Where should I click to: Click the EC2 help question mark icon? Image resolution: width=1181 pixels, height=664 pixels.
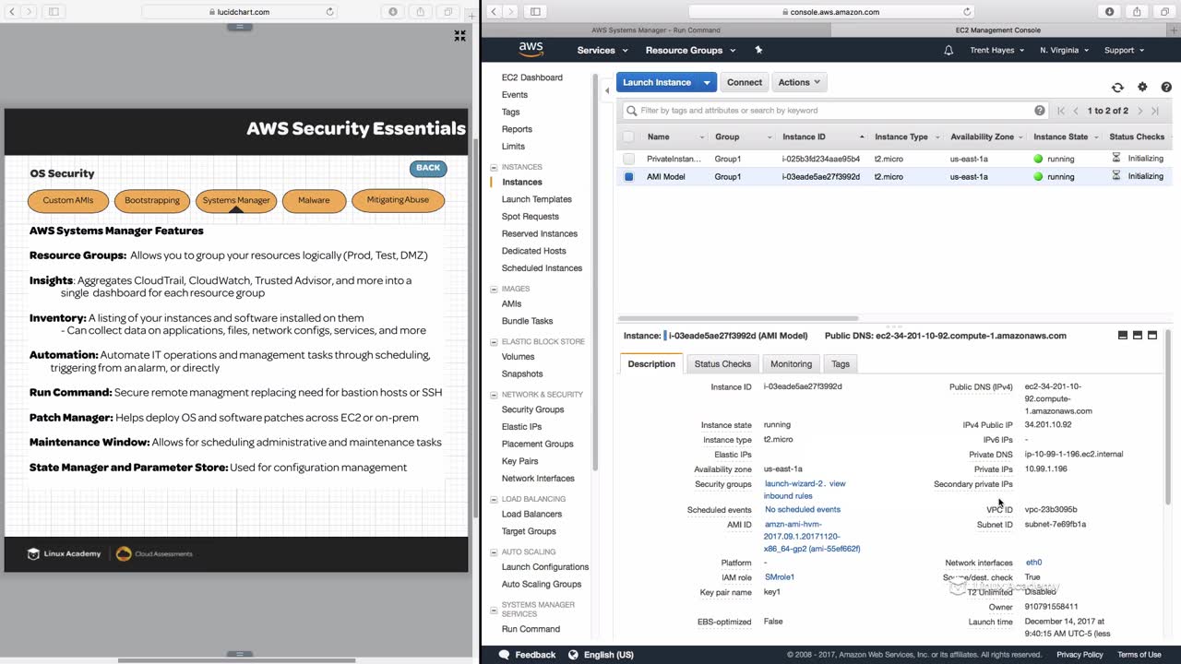pos(1166,87)
